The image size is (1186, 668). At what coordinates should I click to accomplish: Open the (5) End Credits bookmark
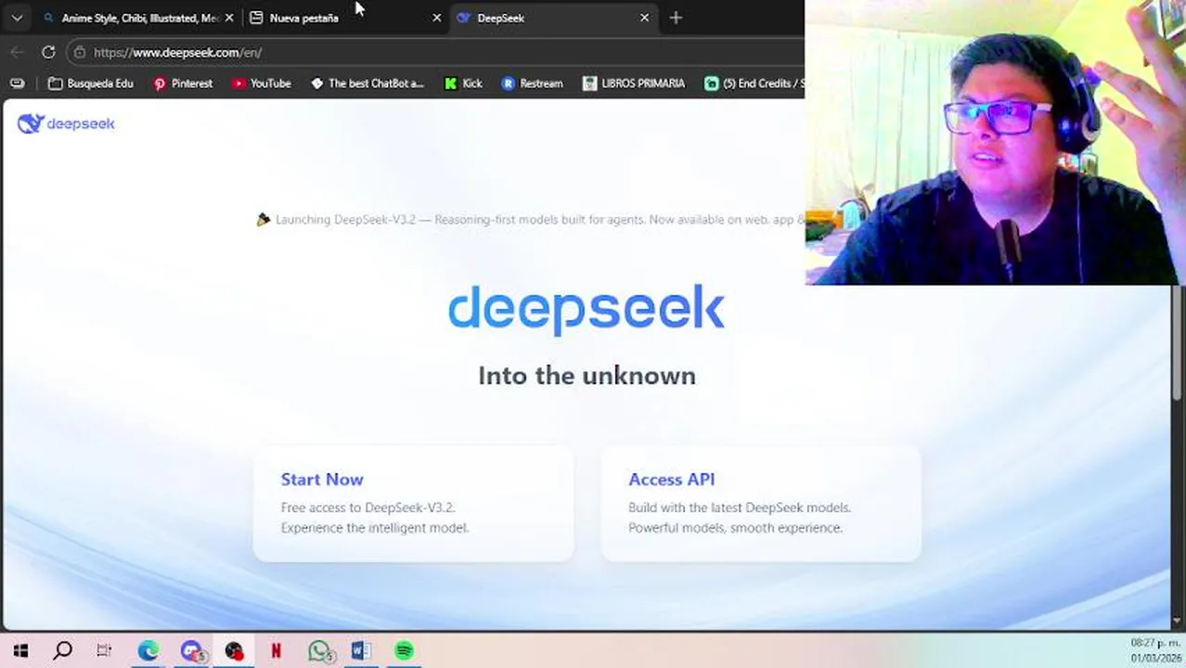coord(754,83)
